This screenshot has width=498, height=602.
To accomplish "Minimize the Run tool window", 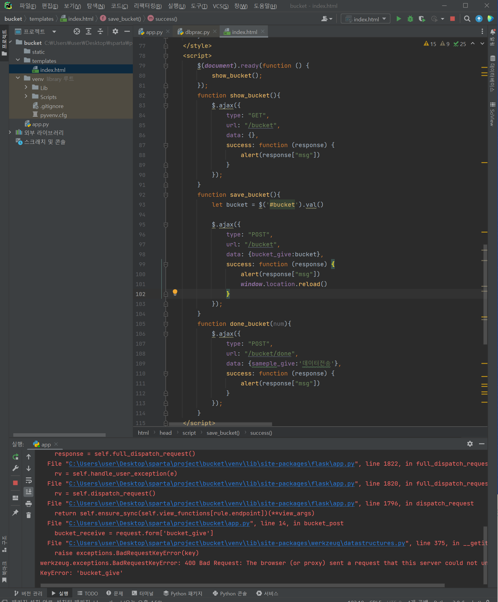I will pos(482,444).
